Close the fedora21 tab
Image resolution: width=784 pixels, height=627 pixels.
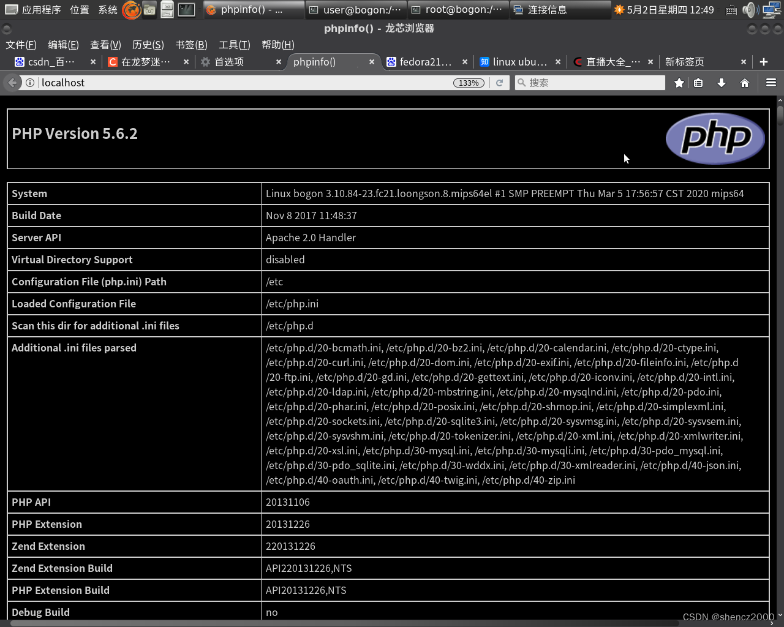(465, 62)
